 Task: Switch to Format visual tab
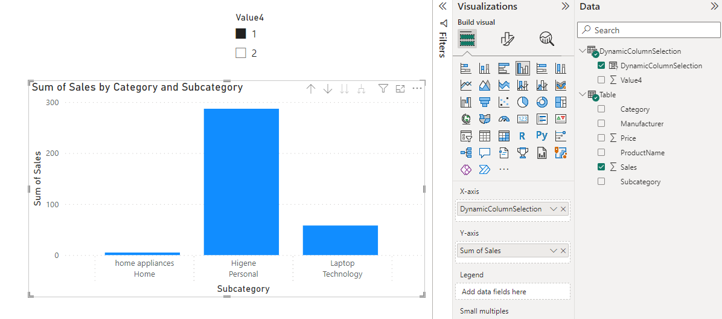coord(507,39)
